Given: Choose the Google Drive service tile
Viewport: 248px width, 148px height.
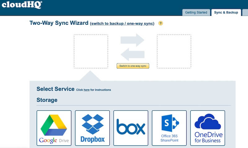Looking at the screenshot, I should coord(54,128).
